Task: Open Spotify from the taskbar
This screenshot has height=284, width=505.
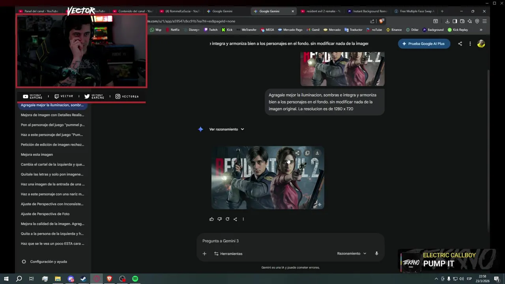Action: point(135,279)
